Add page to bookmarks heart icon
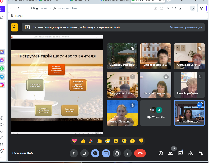The height and width of the screenshot is (163, 209). (174, 8)
